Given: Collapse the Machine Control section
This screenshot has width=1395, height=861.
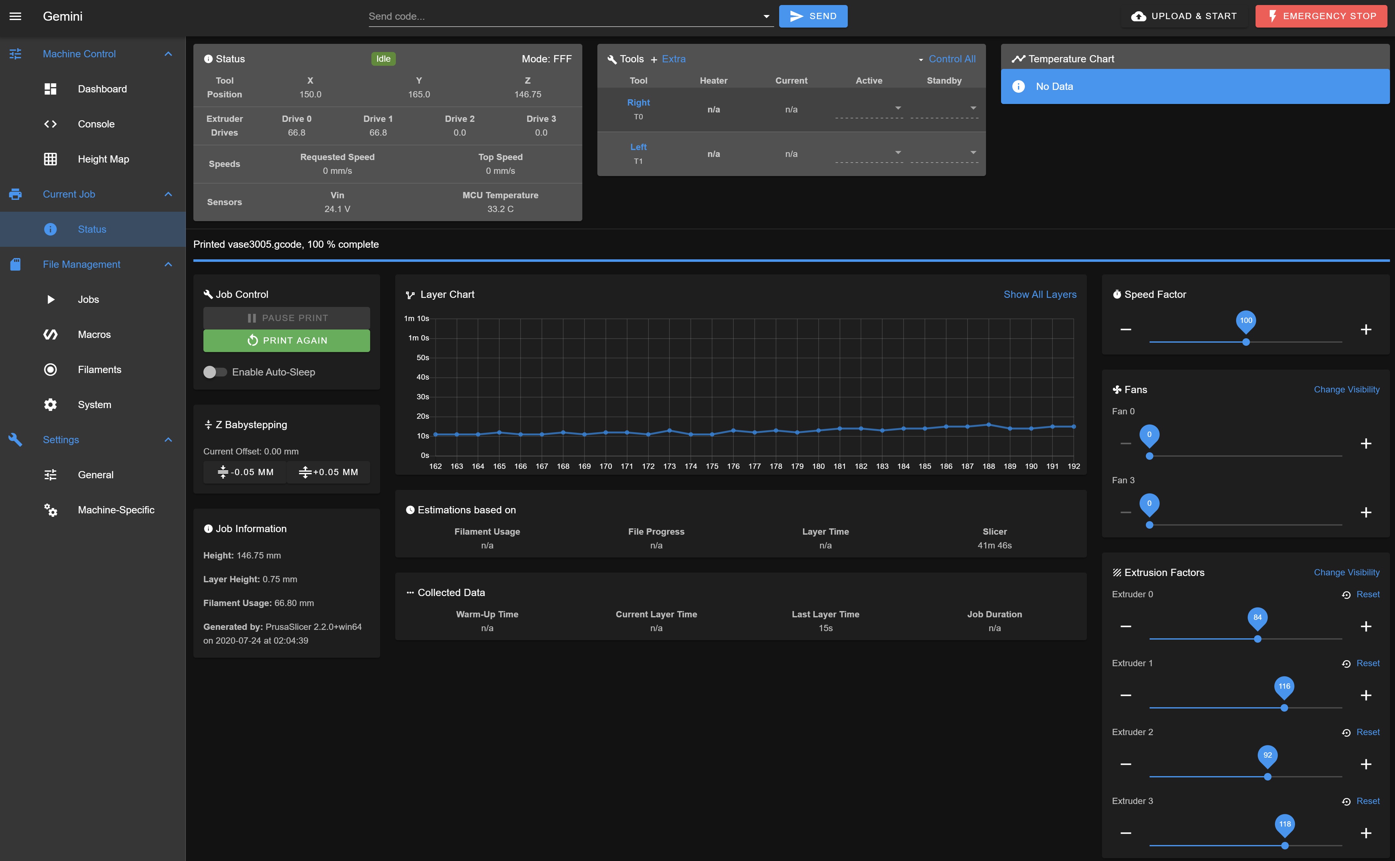Looking at the screenshot, I should (168, 54).
